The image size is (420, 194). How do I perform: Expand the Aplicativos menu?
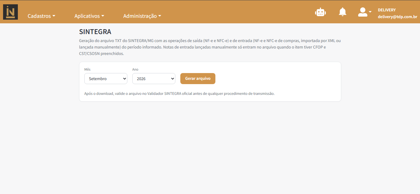pyautogui.click(x=89, y=16)
